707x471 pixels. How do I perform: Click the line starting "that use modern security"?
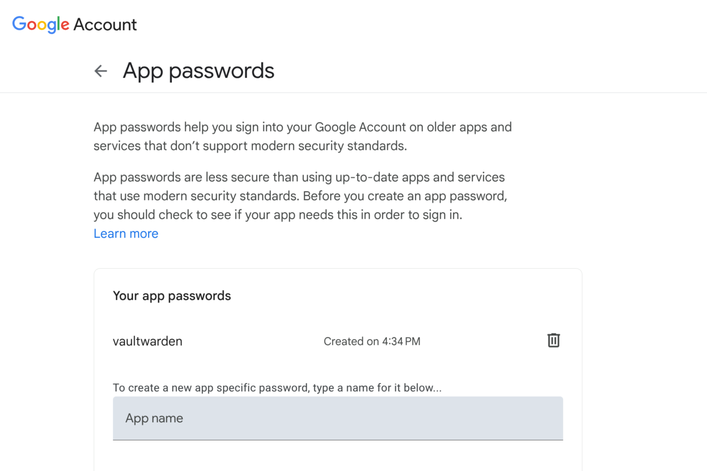click(x=300, y=196)
